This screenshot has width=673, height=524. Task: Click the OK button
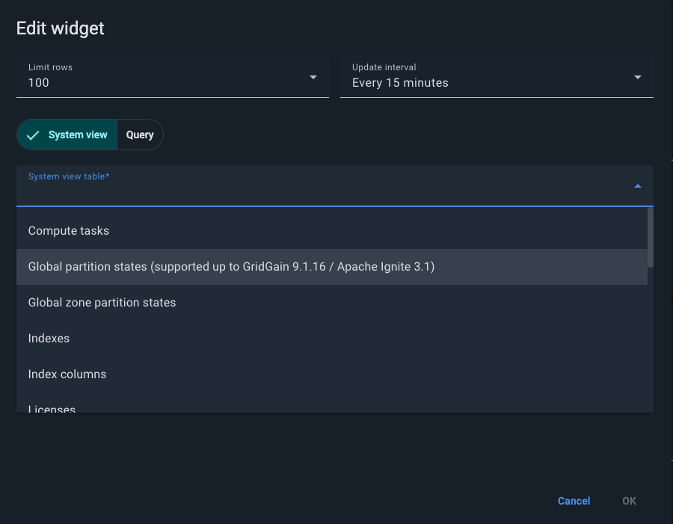pyautogui.click(x=629, y=501)
